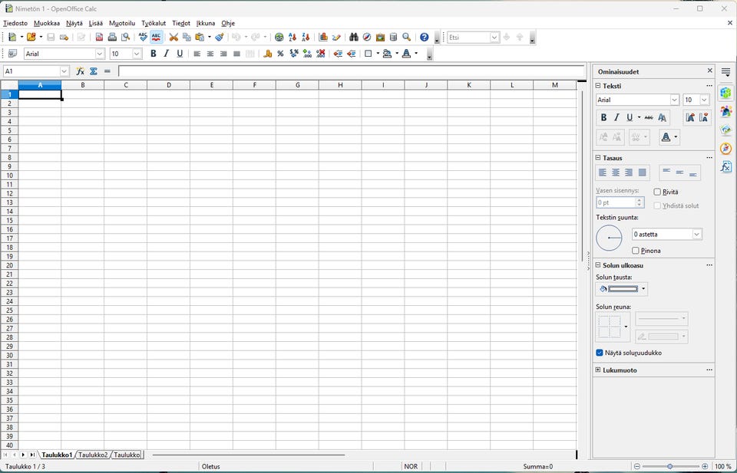Open more options for Teksti section
This screenshot has height=473, width=737.
(x=709, y=86)
